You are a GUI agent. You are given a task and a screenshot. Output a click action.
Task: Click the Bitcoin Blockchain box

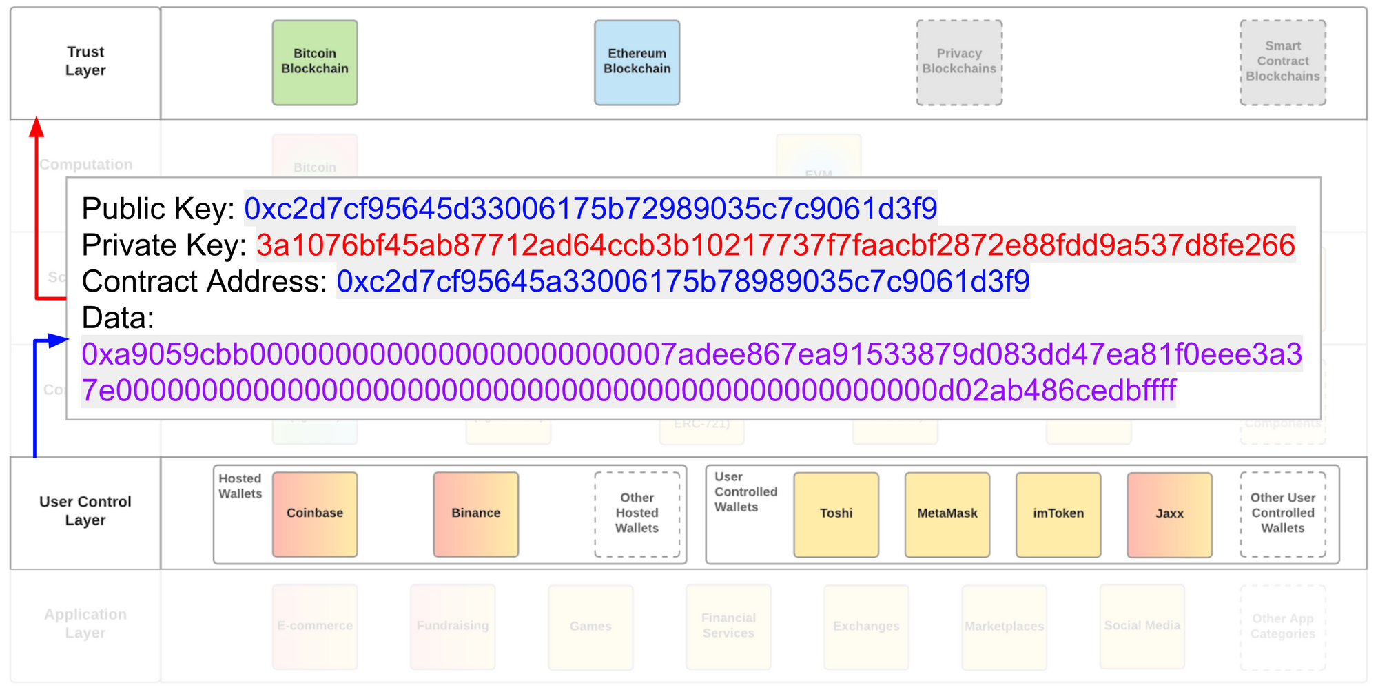(x=315, y=63)
